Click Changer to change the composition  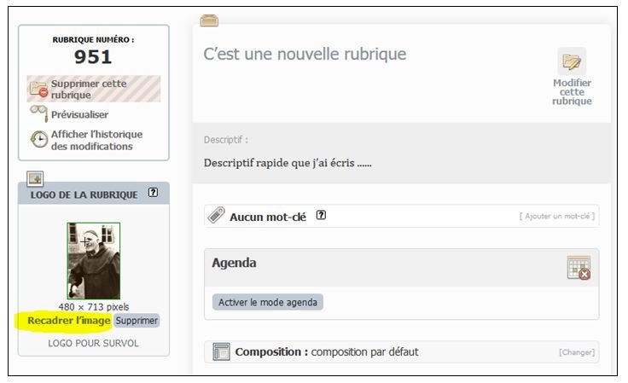coord(577,352)
